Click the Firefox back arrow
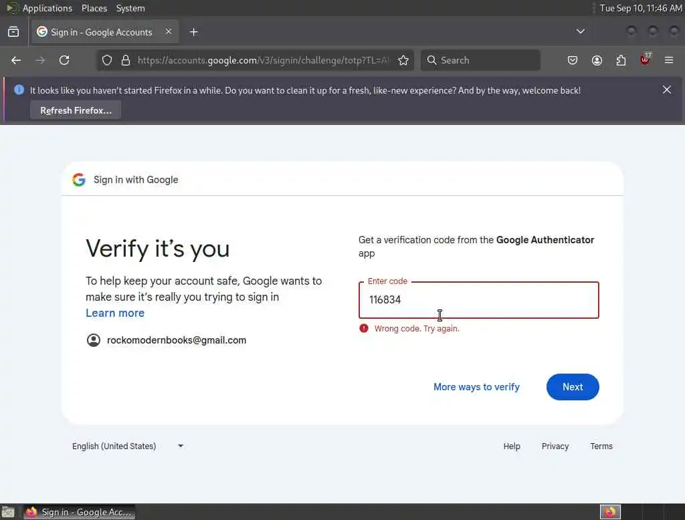Screen dimensions: 685x520 point(16,60)
